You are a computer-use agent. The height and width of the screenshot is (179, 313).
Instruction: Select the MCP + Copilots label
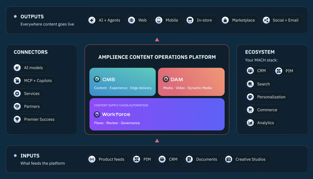[x=38, y=81]
